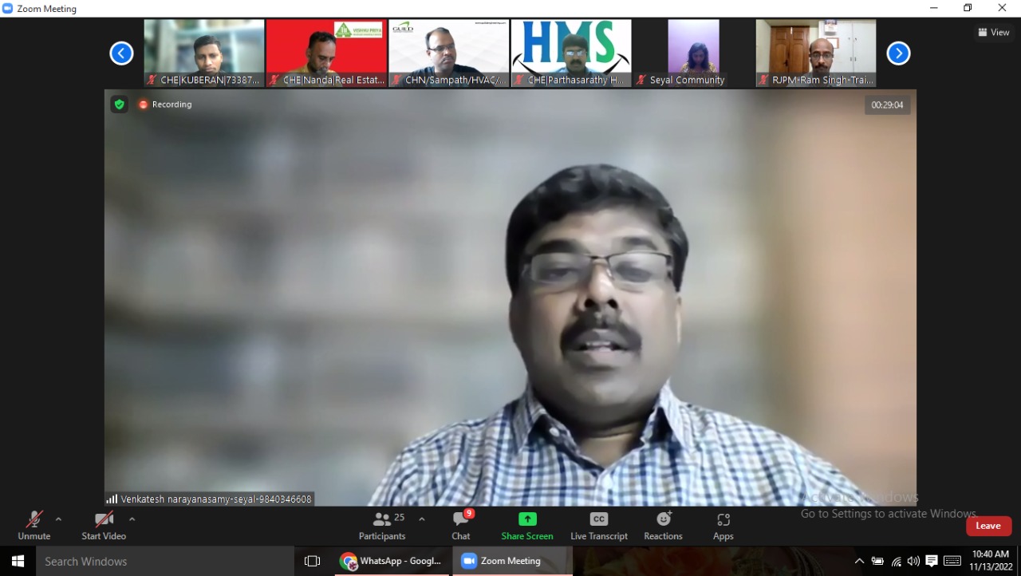Start Video camera toggle
This screenshot has height=576, width=1021.
coord(104,520)
